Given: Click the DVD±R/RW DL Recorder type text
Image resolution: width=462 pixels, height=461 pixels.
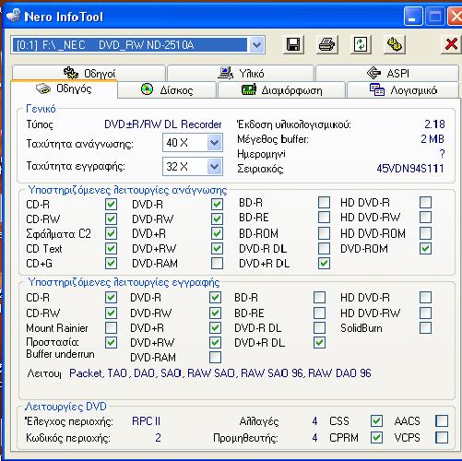Looking at the screenshot, I should click(162, 124).
